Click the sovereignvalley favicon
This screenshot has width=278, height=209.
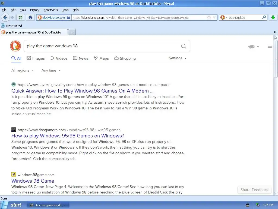coord(14,84)
